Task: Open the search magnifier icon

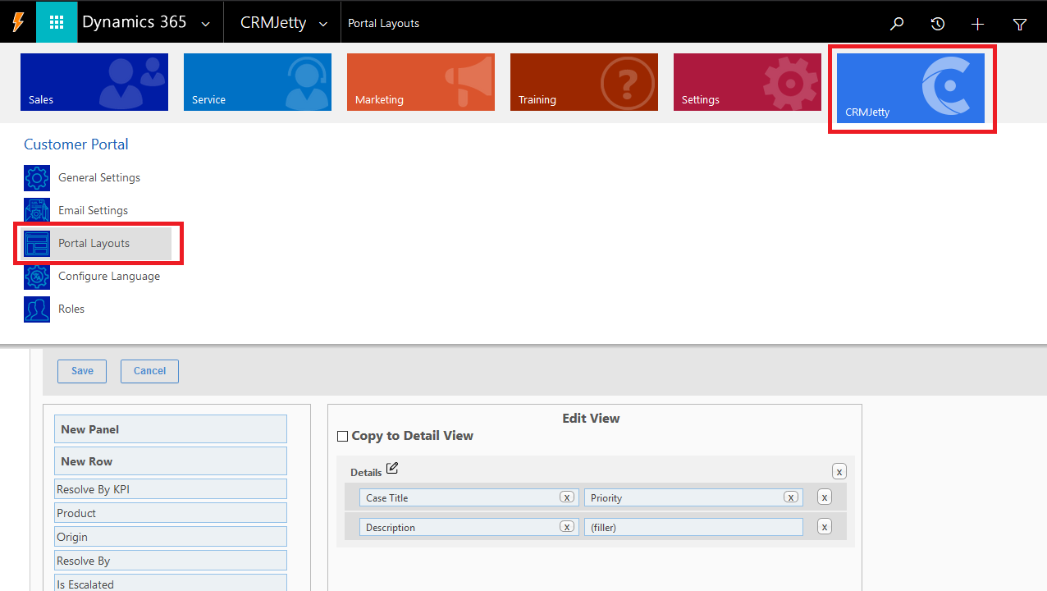Action: coord(897,24)
